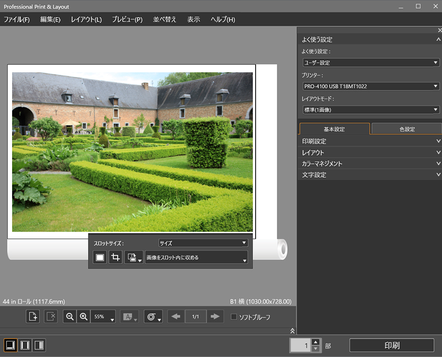
Task: Select the first panel layout view icon
Action: pos(10,345)
